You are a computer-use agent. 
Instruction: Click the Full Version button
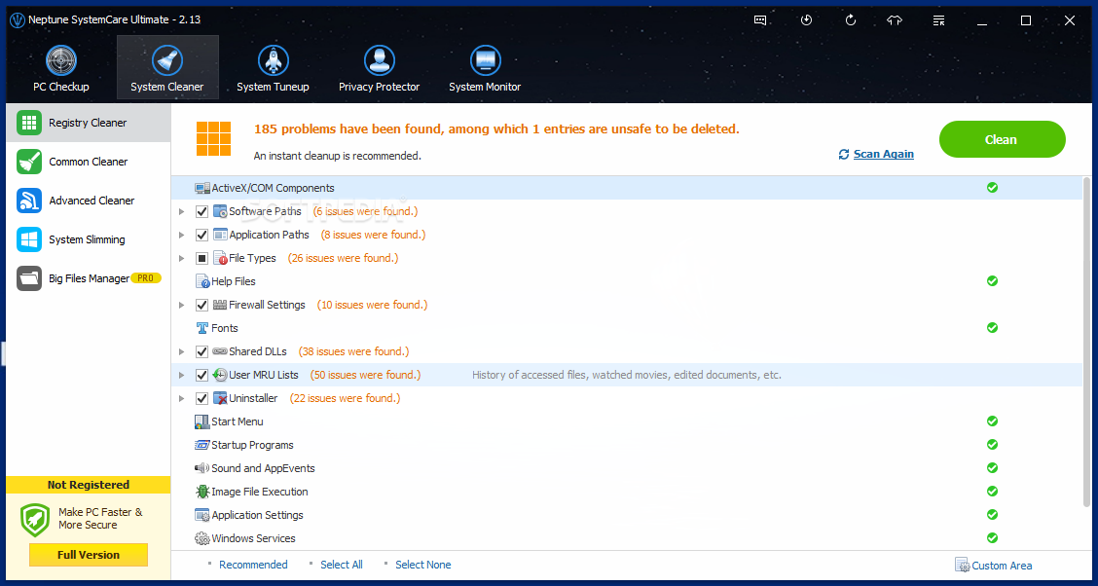pos(89,555)
